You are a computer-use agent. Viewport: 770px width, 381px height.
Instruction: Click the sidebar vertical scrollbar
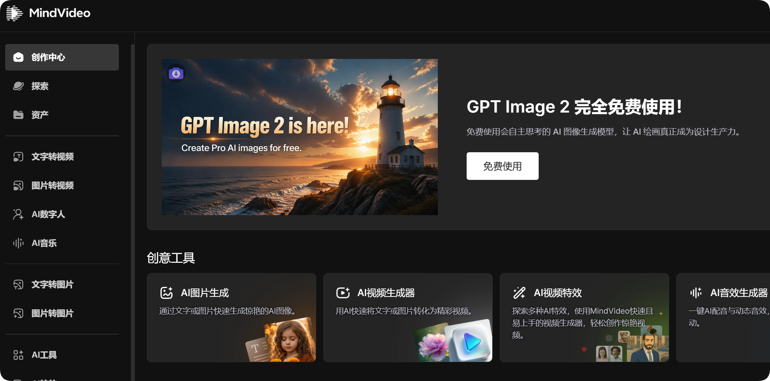[x=132, y=212]
